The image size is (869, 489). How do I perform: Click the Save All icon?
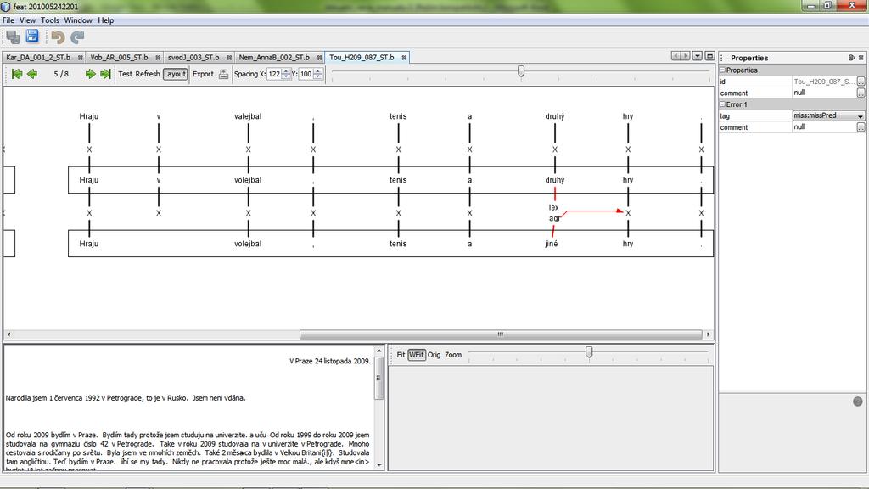coord(13,37)
